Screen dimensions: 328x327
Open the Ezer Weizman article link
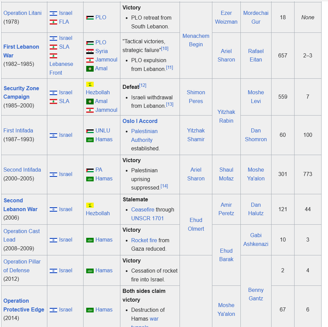(x=226, y=17)
